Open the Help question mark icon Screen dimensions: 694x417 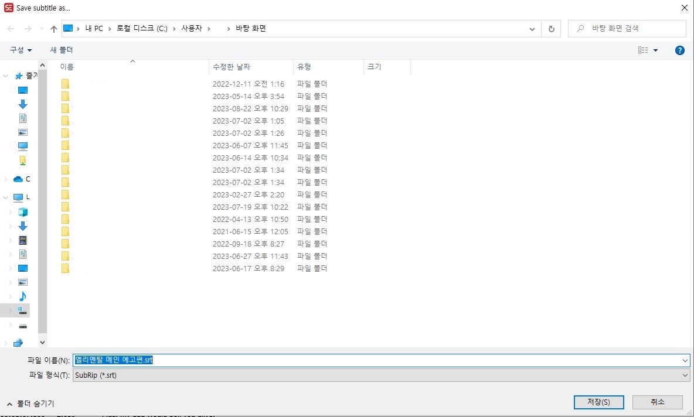[x=679, y=50]
